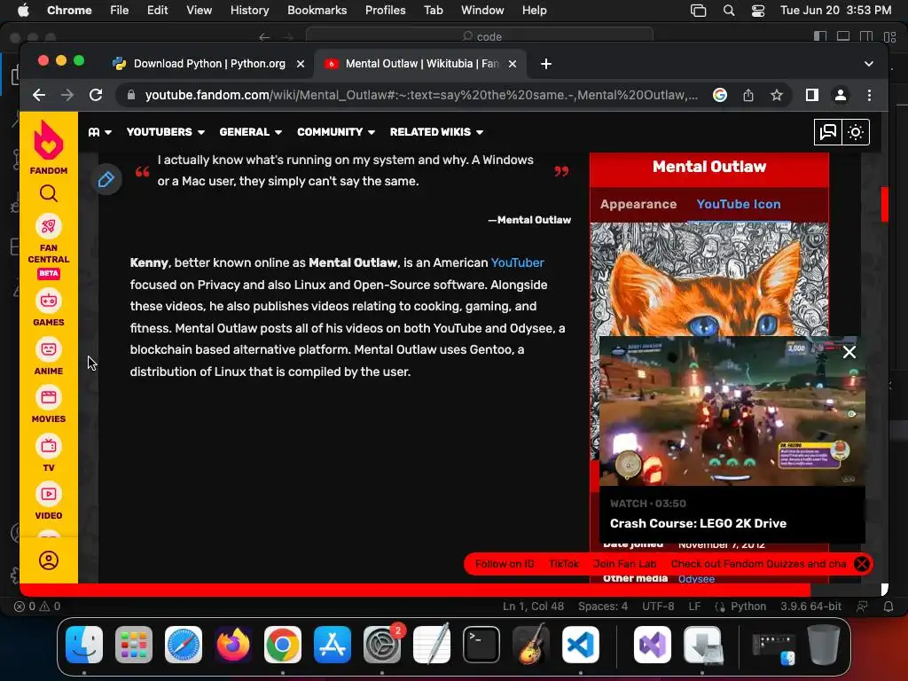The width and height of the screenshot is (908, 681).
Task: Open the Games controller icon
Action: coord(49,301)
